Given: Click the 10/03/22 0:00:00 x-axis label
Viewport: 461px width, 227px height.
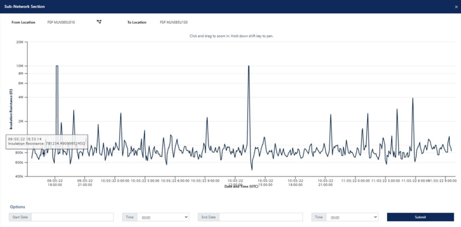Looking at the screenshot, I should (115, 181).
